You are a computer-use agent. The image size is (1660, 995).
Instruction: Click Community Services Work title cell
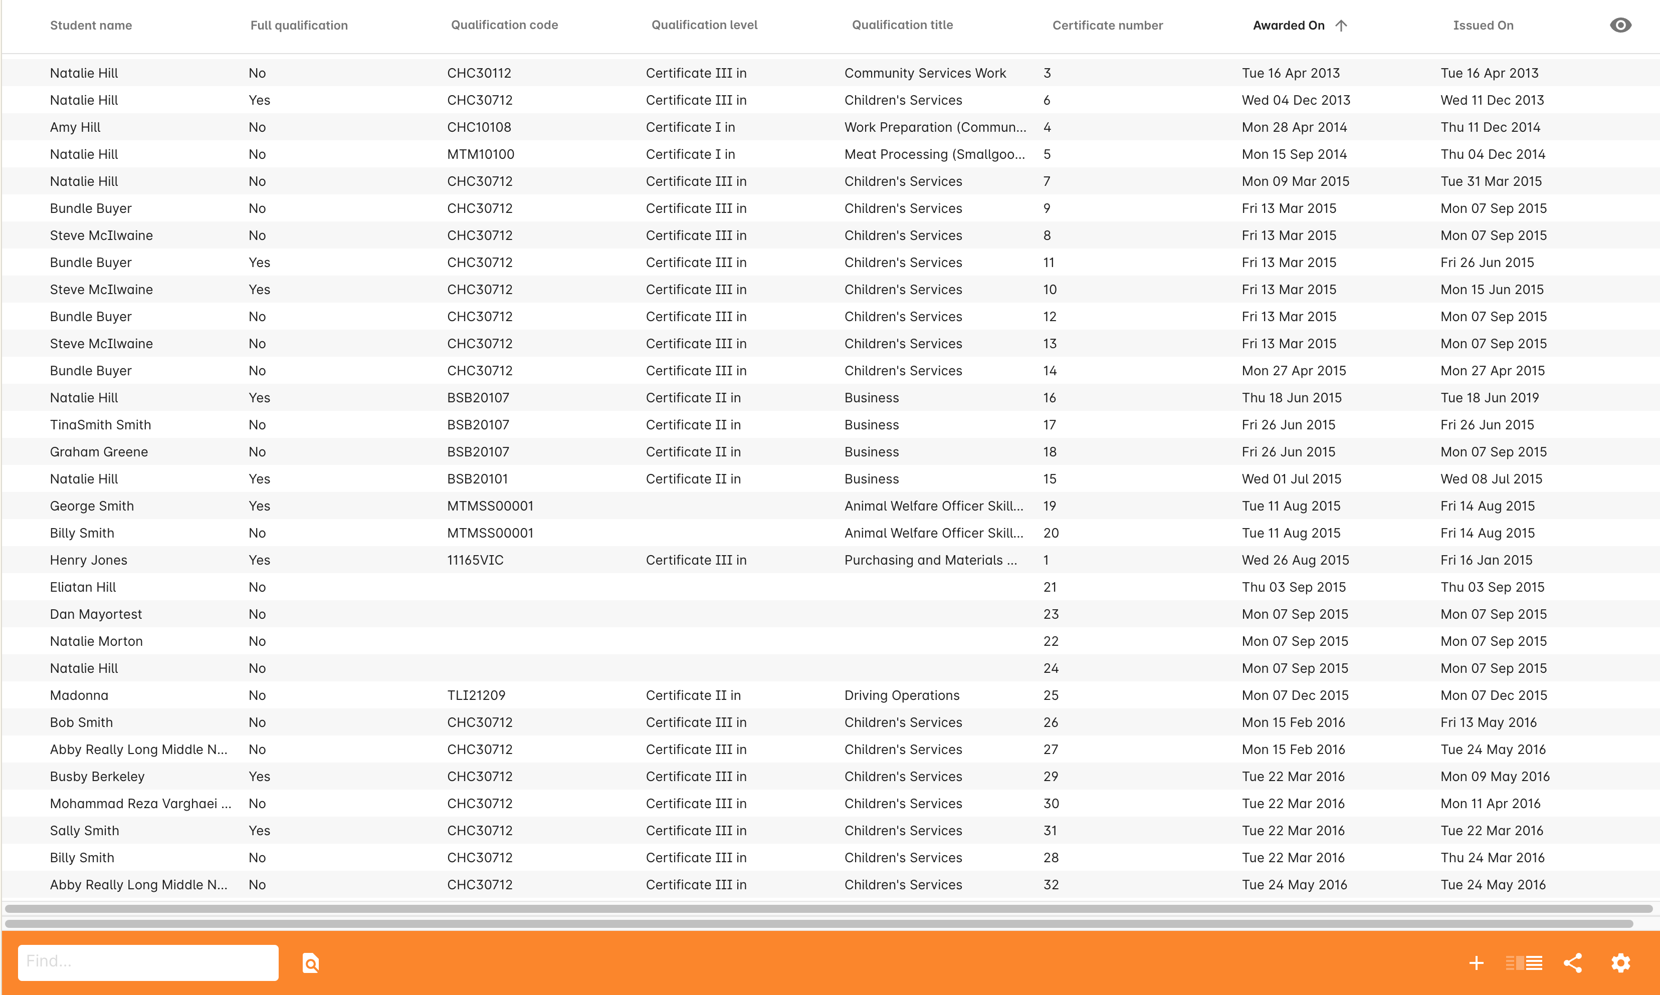point(925,73)
